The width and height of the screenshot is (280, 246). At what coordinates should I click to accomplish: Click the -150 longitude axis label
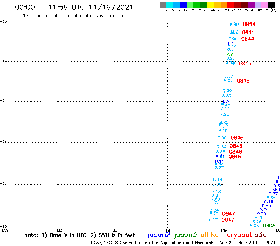pyautogui.click(x=4, y=231)
